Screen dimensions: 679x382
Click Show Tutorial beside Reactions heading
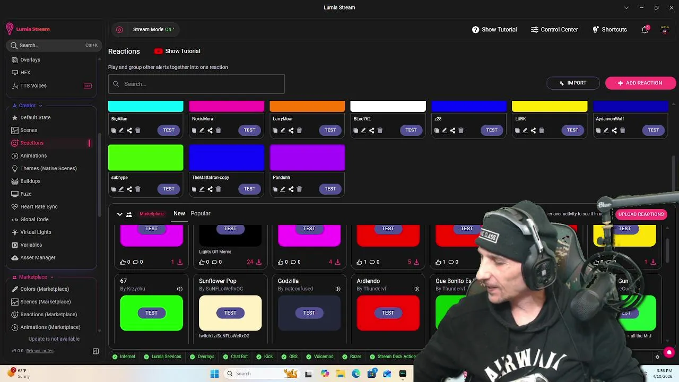point(177,51)
